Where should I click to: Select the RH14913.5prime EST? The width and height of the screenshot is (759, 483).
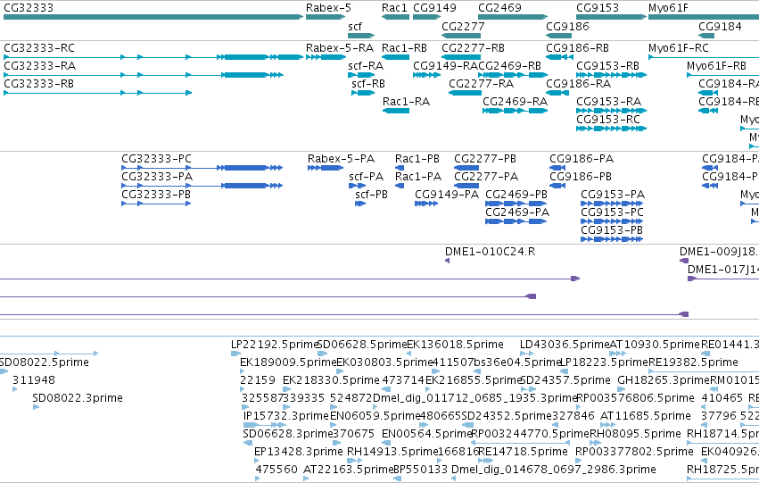tap(355, 461)
